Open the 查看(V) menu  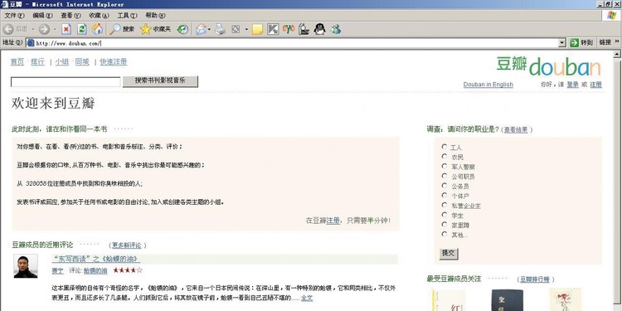[x=70, y=16]
